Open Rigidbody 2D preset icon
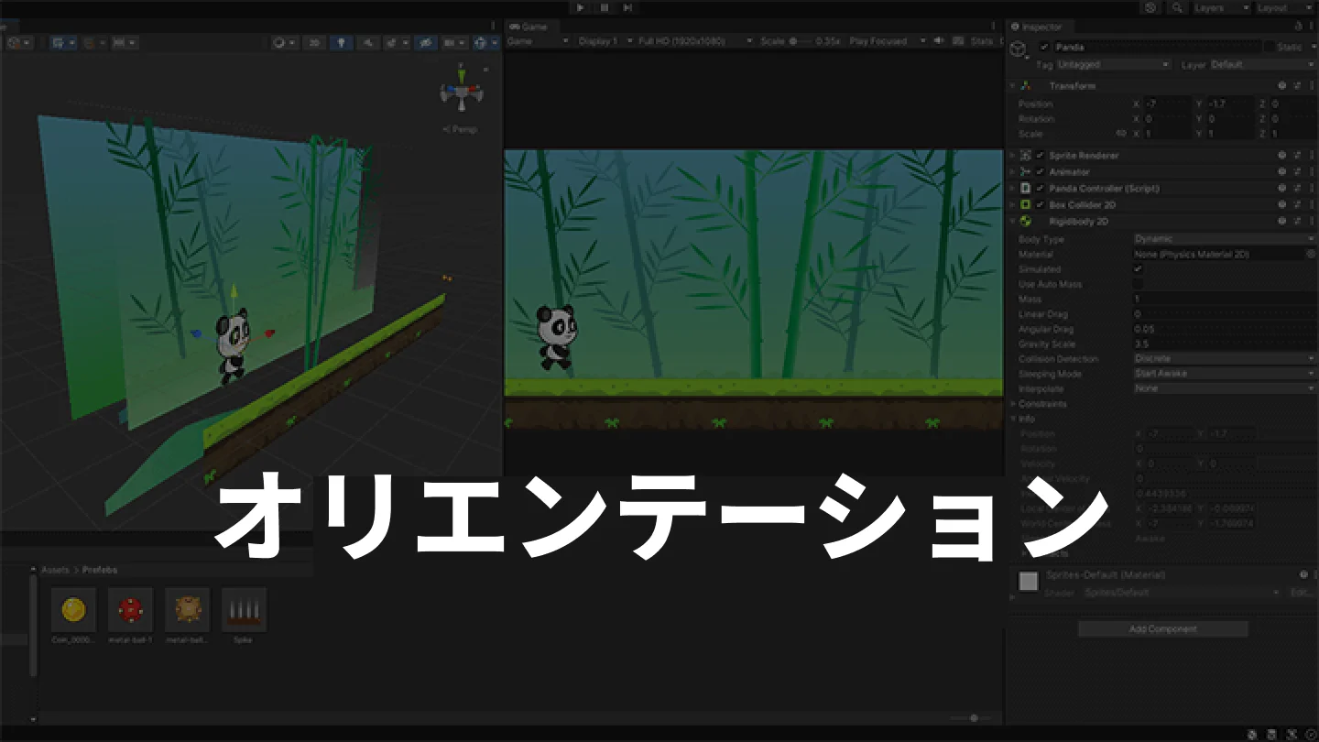This screenshot has height=742, width=1319. click(1298, 222)
